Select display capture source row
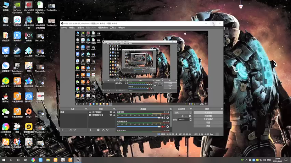 [x=102, y=112]
